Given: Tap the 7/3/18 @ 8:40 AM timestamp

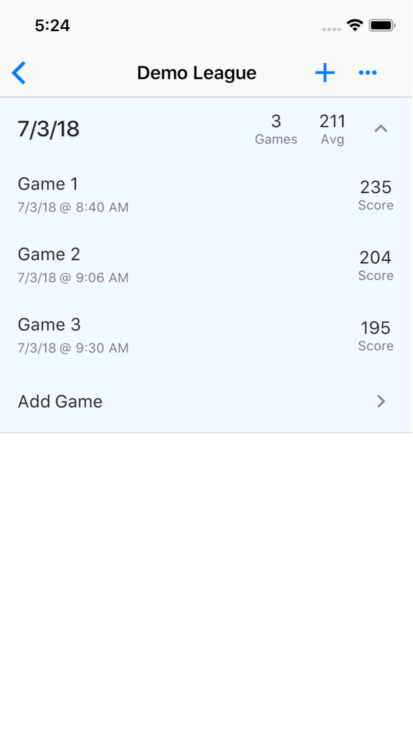Looking at the screenshot, I should [x=73, y=207].
